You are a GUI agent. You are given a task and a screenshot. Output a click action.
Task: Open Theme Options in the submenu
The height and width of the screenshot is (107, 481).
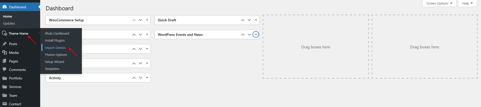click(56, 55)
